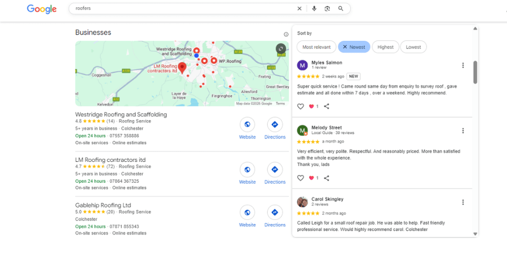This screenshot has width=507, height=270.
Task: Open options menu for Myles Salmon review
Action: [463, 65]
